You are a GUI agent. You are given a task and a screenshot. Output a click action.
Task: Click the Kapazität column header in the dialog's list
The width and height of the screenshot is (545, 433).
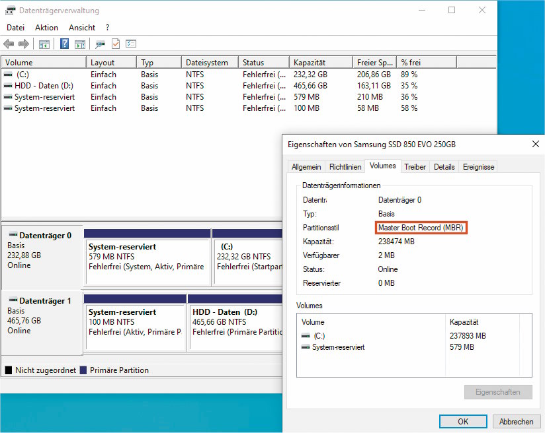(x=464, y=322)
